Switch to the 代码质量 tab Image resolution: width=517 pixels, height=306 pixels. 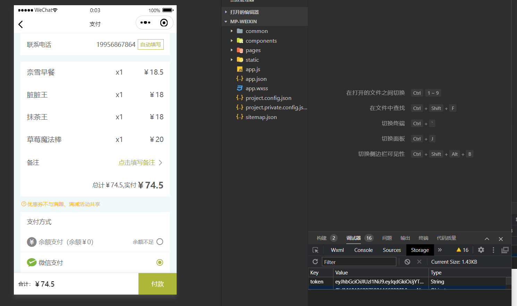coord(447,238)
